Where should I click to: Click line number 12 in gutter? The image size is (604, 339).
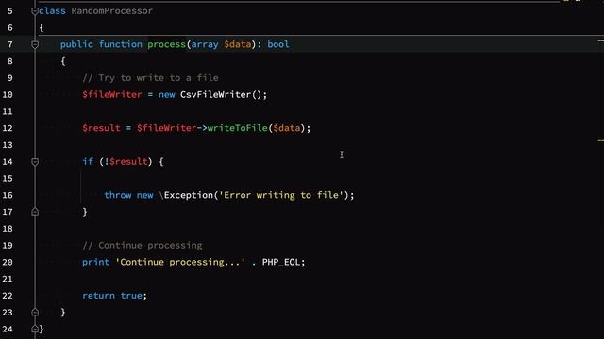pyautogui.click(x=8, y=128)
